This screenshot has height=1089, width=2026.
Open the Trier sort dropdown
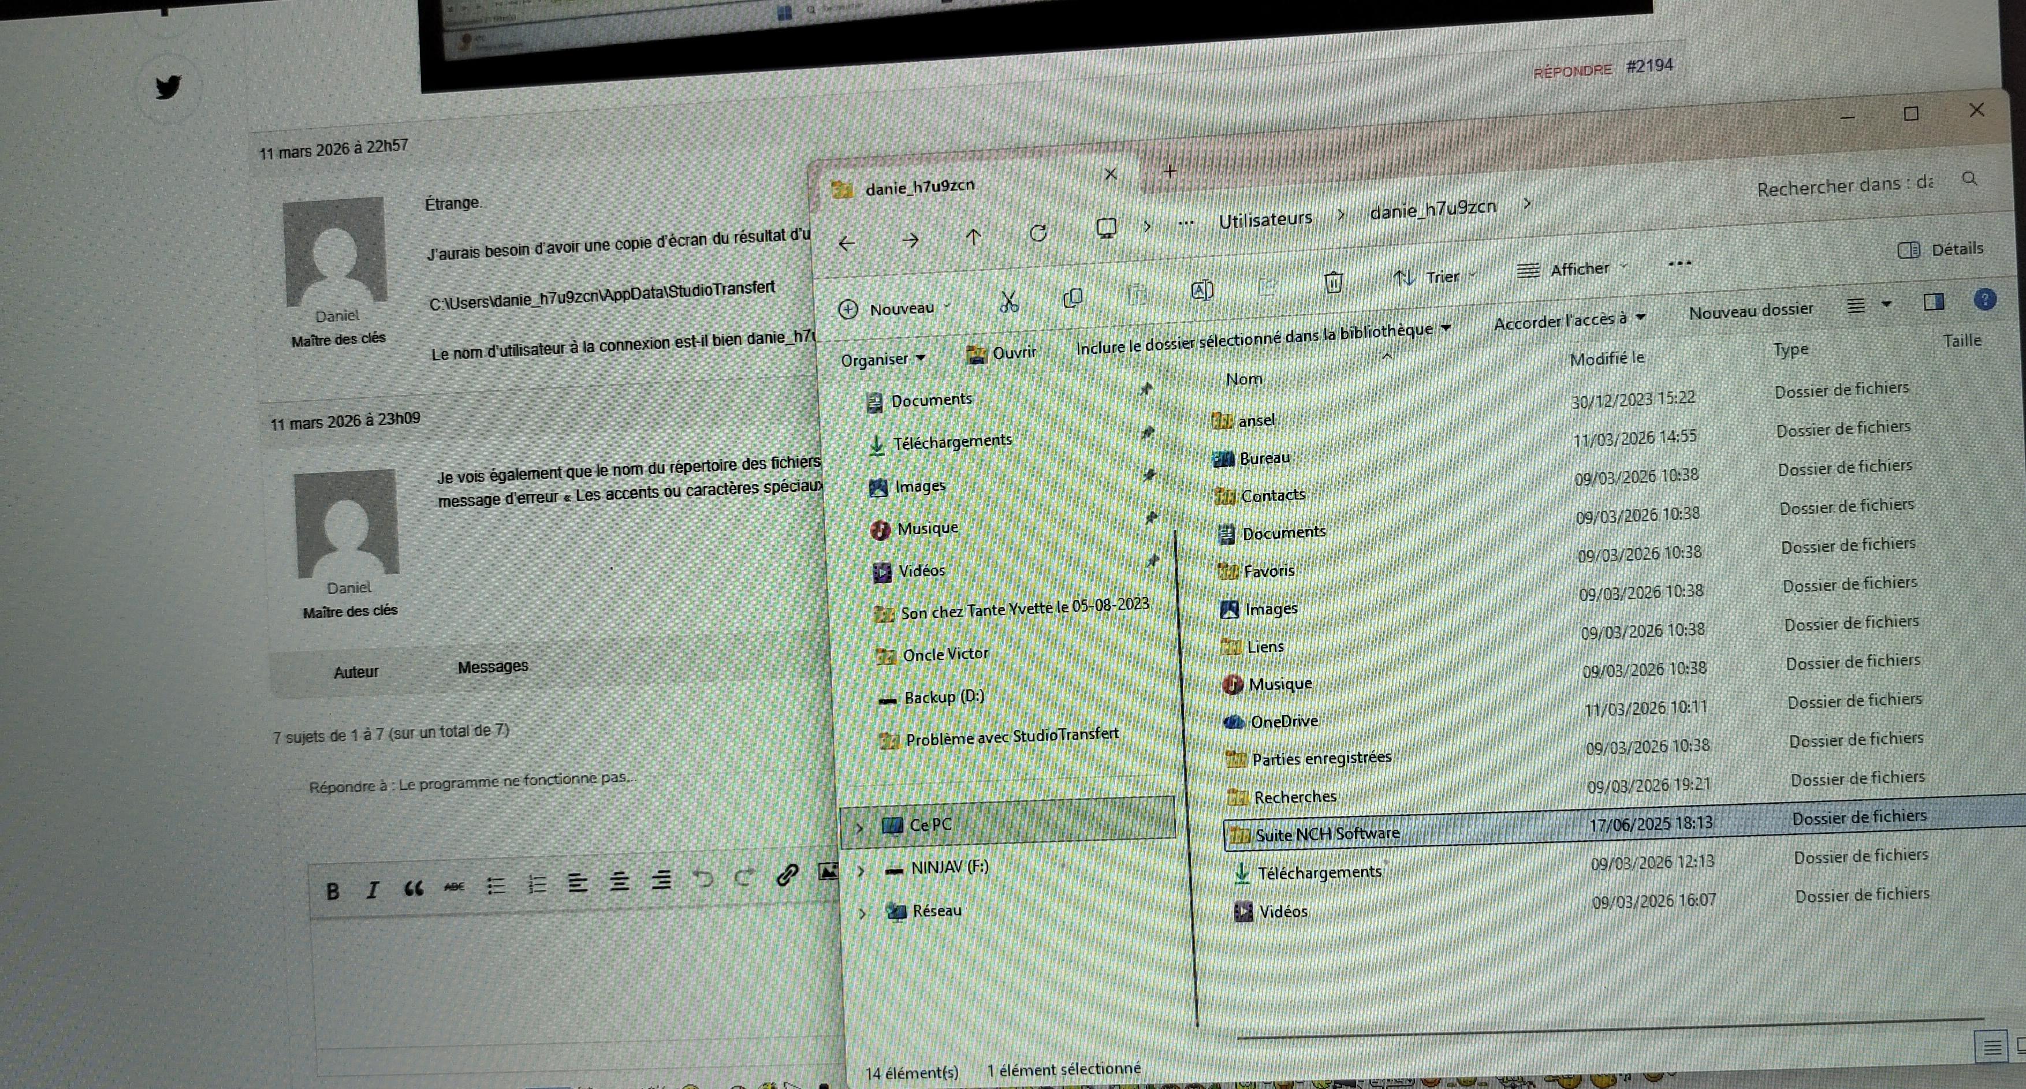point(1434,278)
